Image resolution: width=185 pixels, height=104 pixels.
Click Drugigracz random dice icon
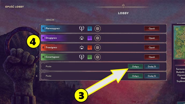pyautogui.click(x=97, y=38)
